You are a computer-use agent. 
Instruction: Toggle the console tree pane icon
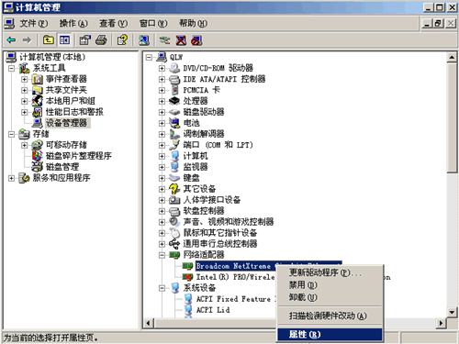pos(64,40)
